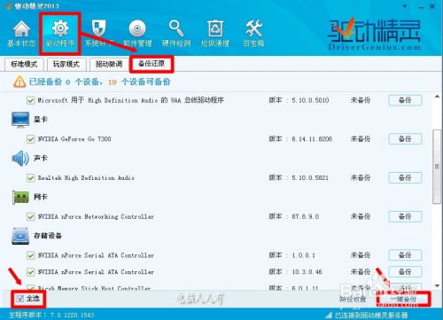Open the 基本状态 home section
Viewport: 443px width, 320px height.
tap(21, 34)
